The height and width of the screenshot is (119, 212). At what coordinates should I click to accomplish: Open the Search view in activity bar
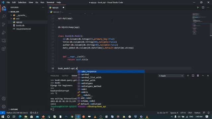coord(4,16)
